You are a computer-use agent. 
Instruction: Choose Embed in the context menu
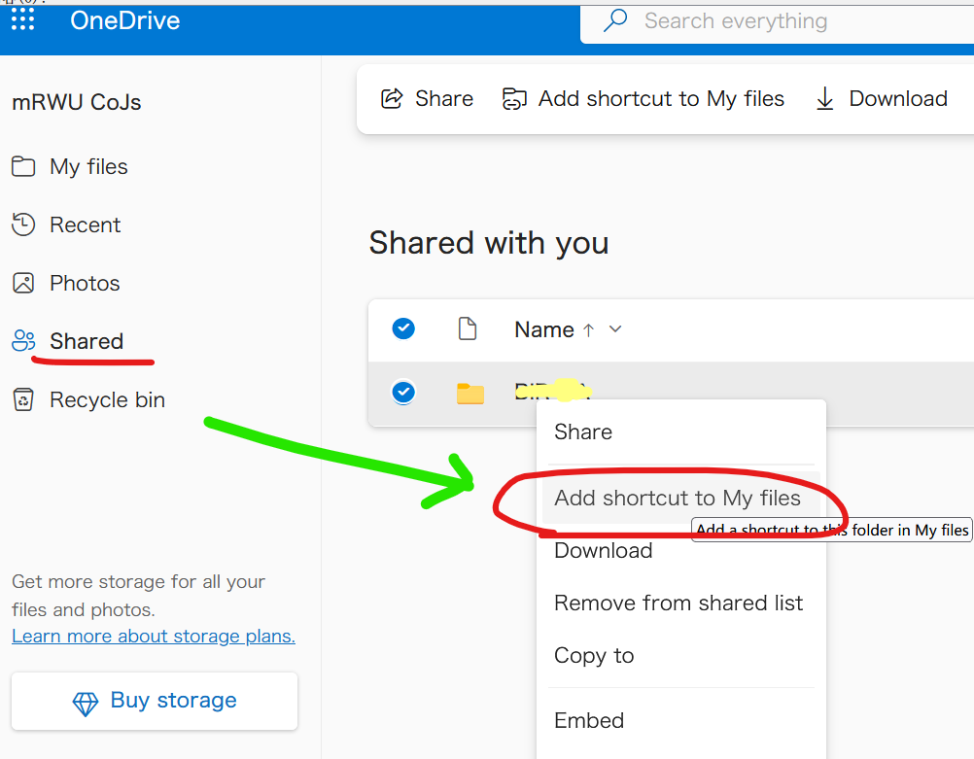point(589,720)
